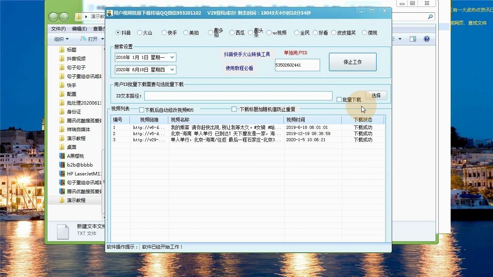Go back in the Explorer window
This screenshot has width=493, height=277.
click(x=53, y=17)
